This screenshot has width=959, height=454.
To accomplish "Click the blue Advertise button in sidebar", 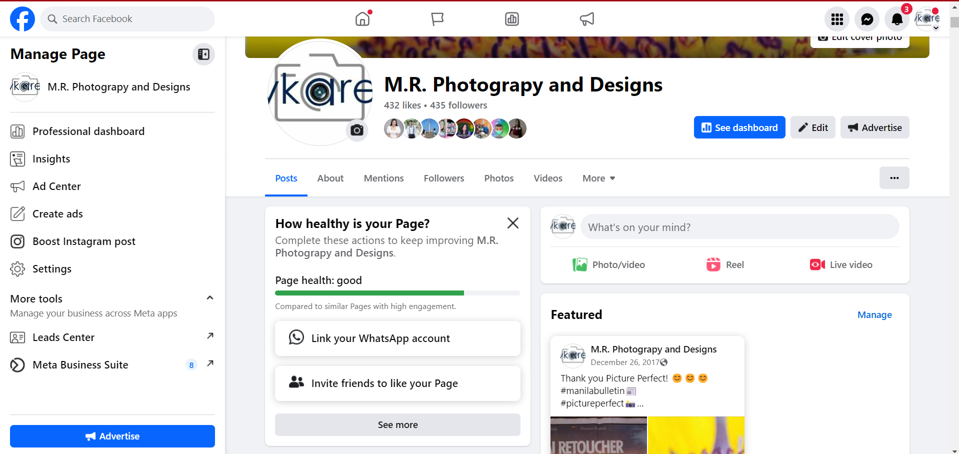I will [112, 436].
